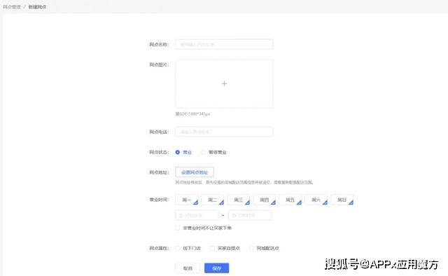Toggle the 周日 business day
This screenshot has height=276, width=448.
[342, 200]
